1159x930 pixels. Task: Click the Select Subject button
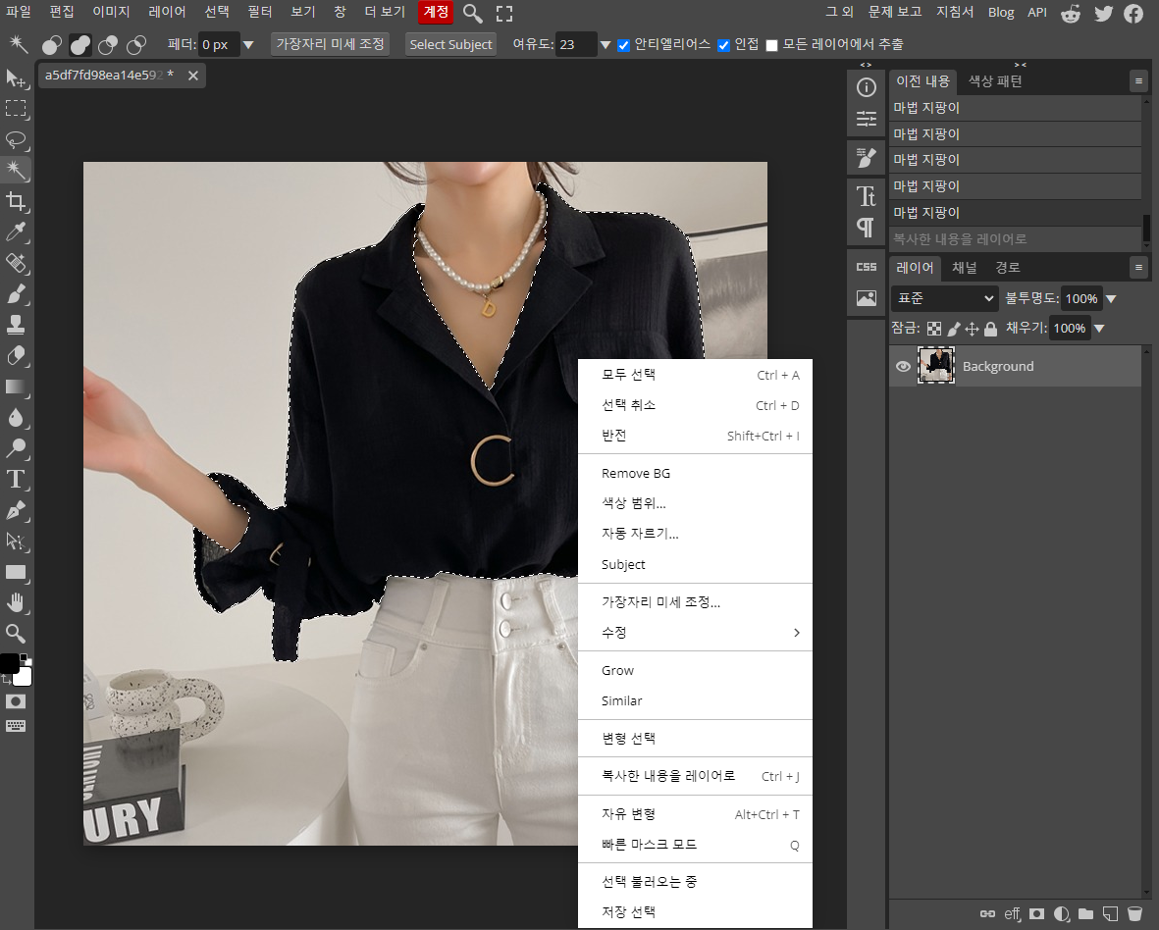pyautogui.click(x=450, y=44)
